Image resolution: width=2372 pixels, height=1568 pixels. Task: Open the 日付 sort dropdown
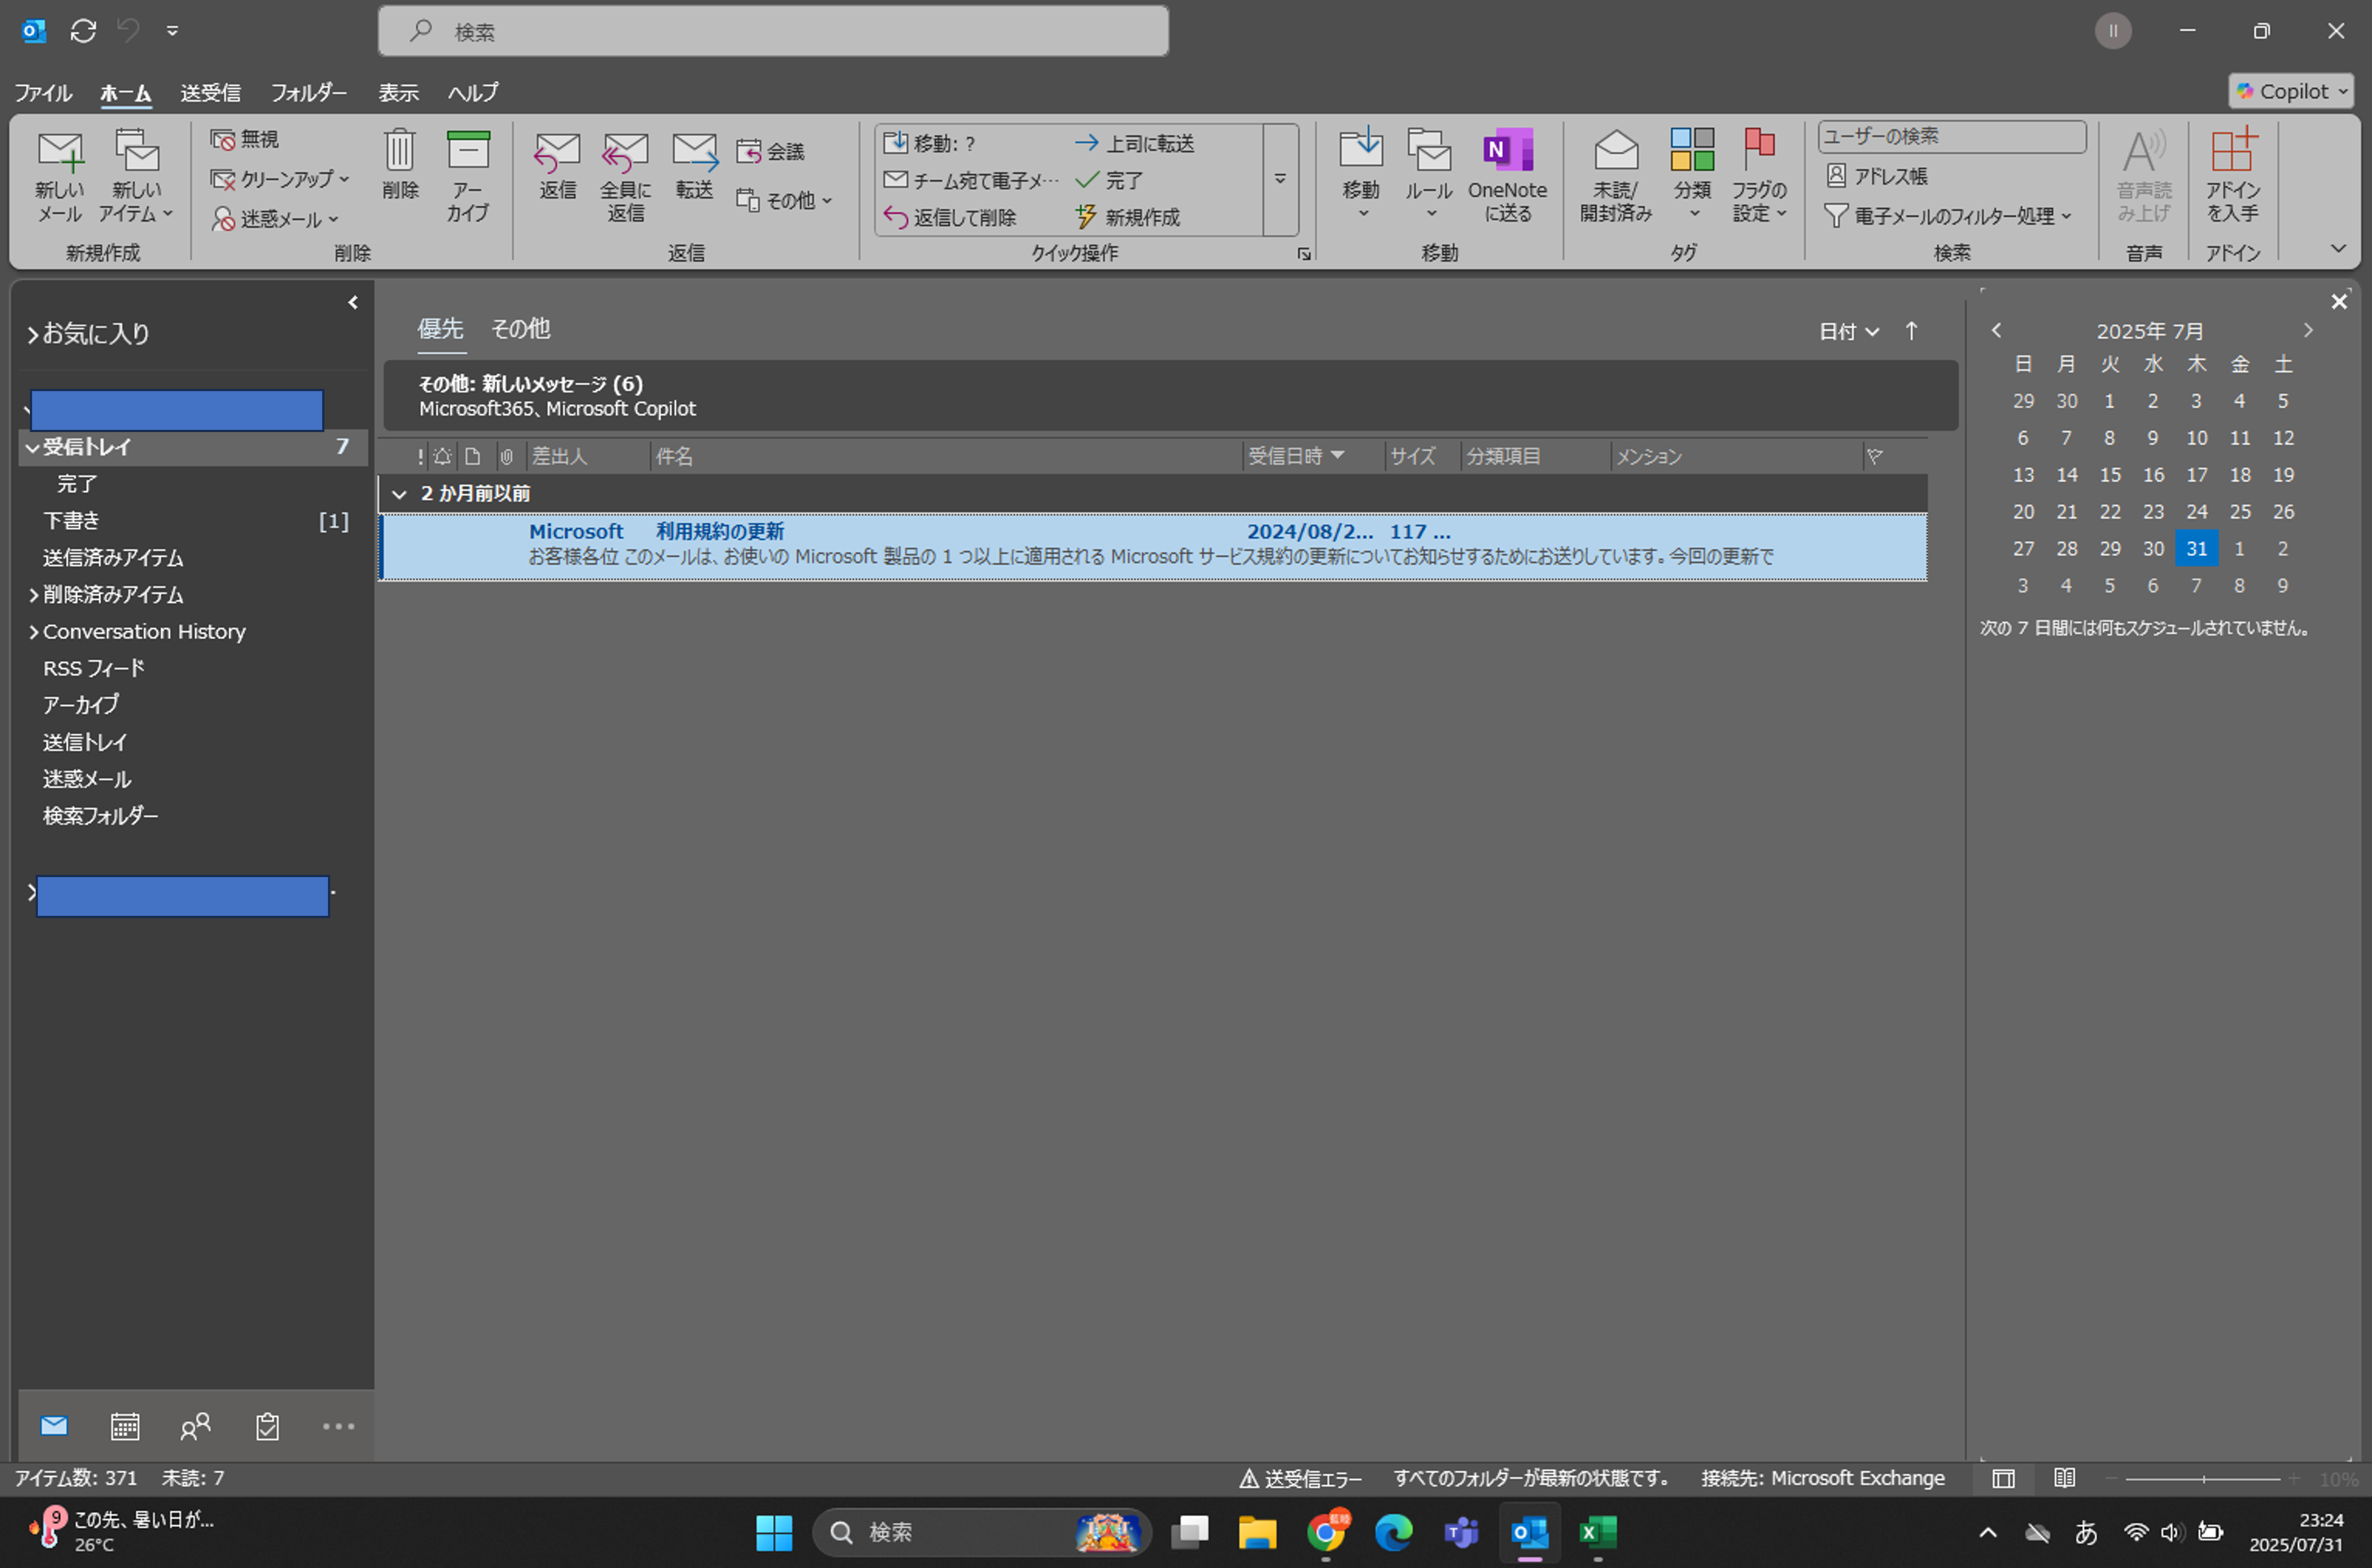coord(1849,332)
